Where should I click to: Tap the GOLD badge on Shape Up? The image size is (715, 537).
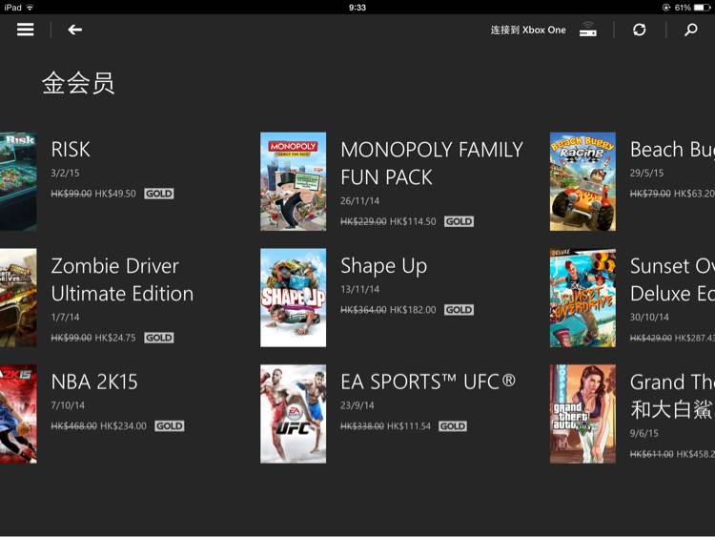tap(460, 310)
